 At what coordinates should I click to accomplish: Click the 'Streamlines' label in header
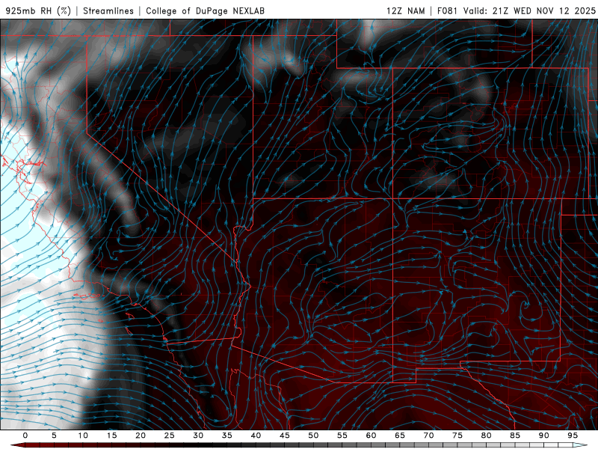(x=108, y=11)
